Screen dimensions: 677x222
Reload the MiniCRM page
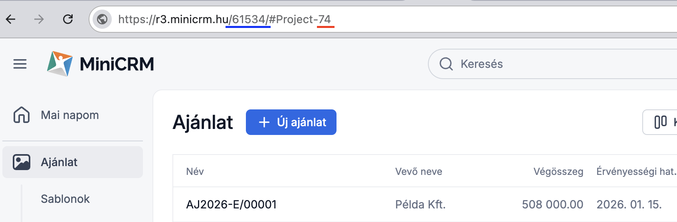[x=68, y=19]
